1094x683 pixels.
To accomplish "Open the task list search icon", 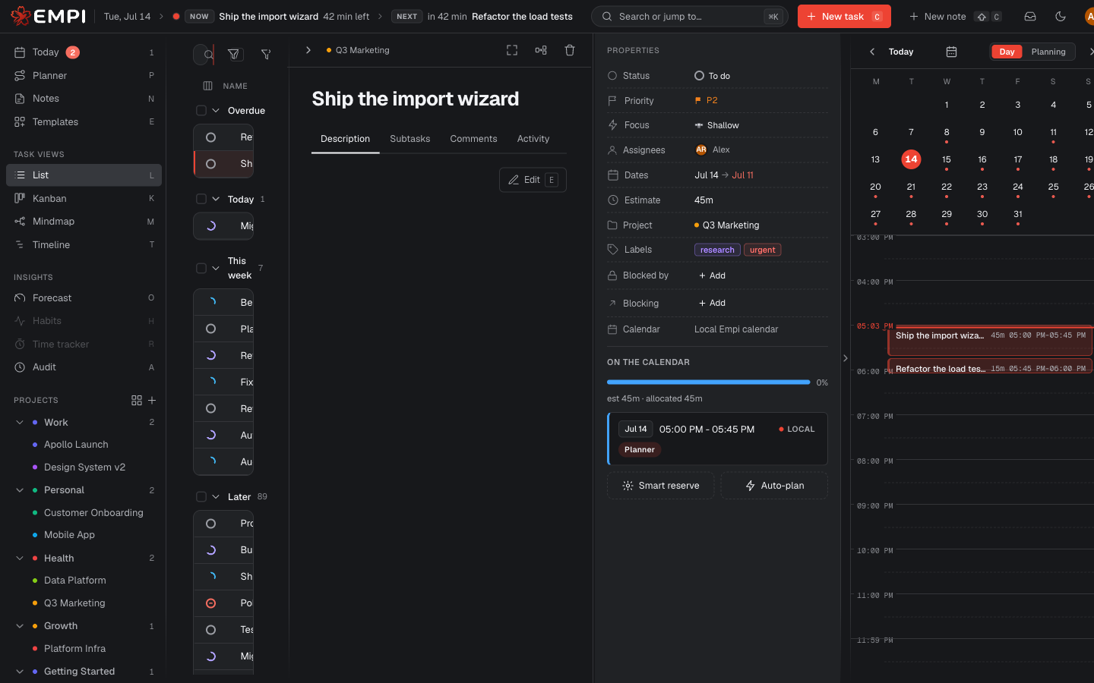I will tap(207, 54).
